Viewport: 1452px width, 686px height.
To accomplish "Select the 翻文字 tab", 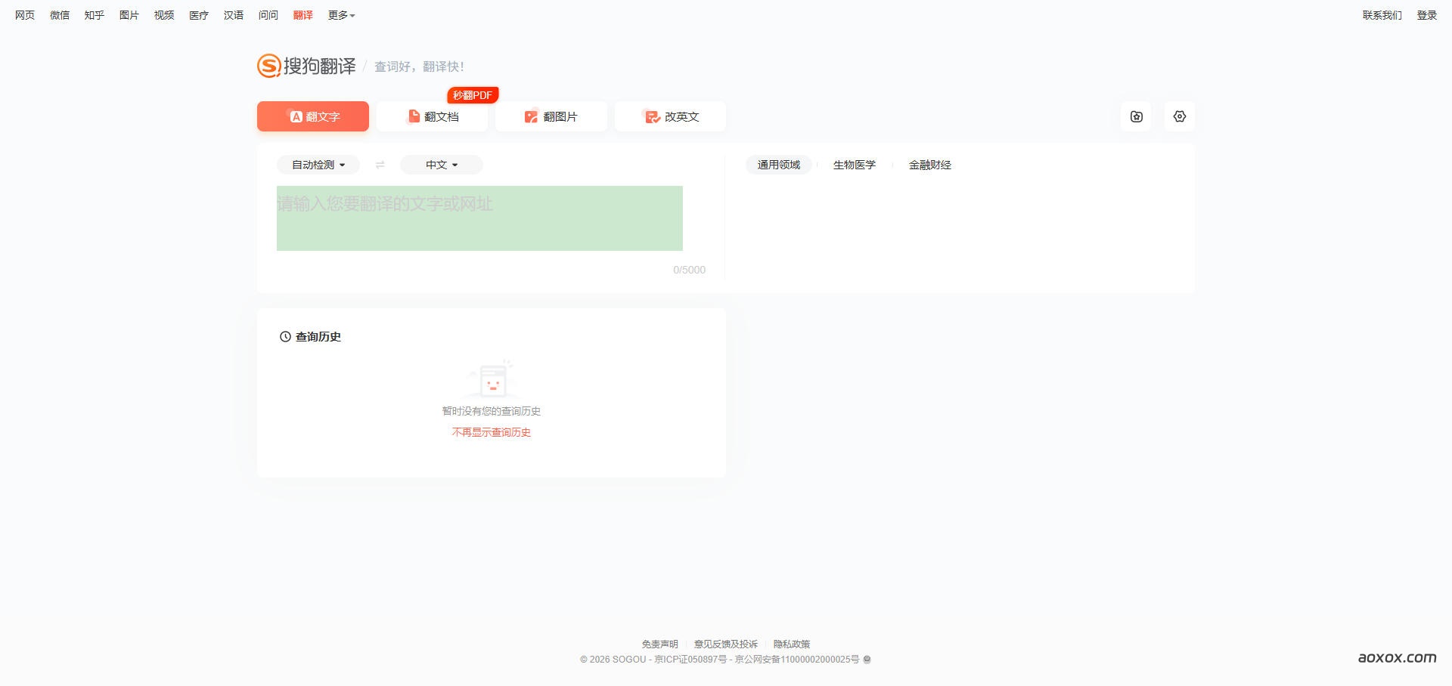I will [x=313, y=116].
